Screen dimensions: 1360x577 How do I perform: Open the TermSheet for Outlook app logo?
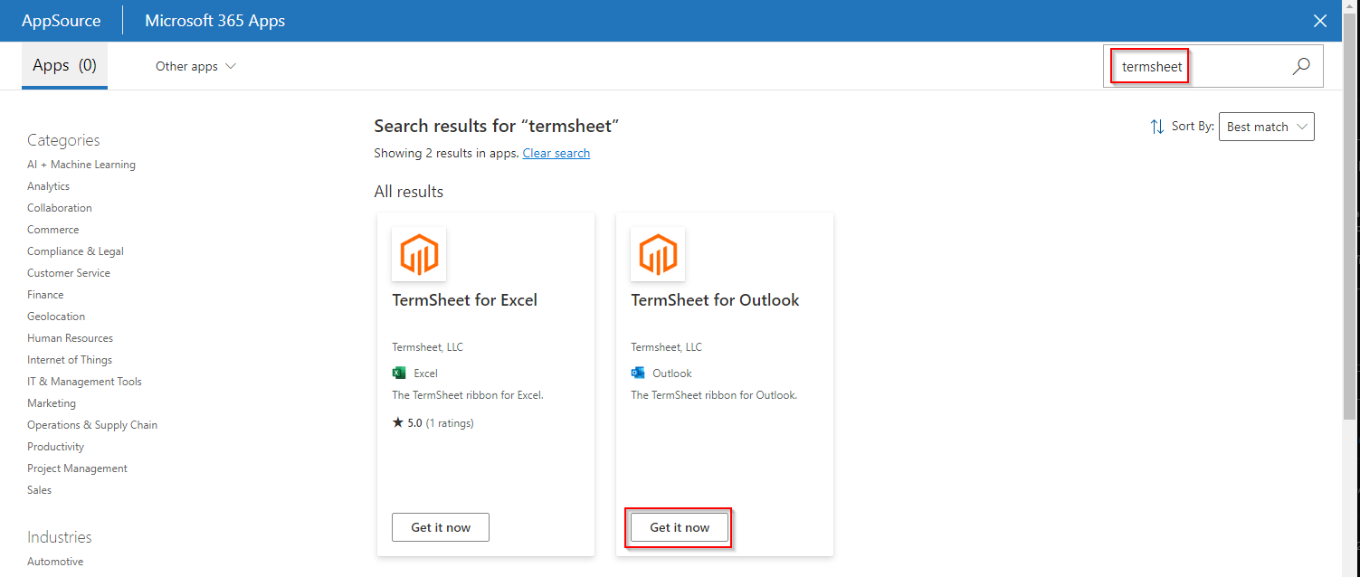[657, 254]
